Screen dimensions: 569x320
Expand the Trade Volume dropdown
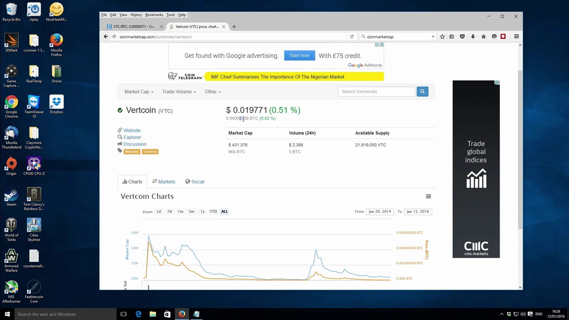click(x=179, y=92)
